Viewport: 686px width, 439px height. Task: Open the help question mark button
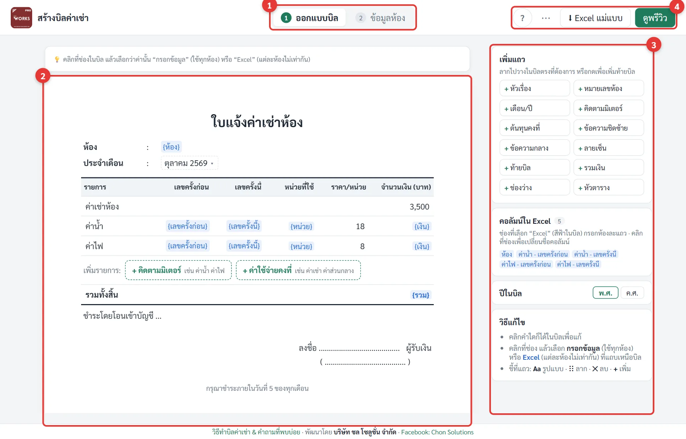point(522,18)
